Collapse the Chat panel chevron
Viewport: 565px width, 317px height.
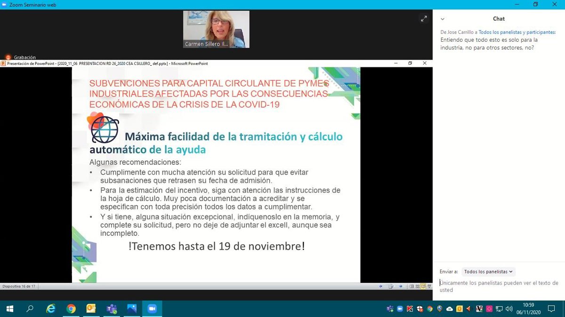pos(443,19)
